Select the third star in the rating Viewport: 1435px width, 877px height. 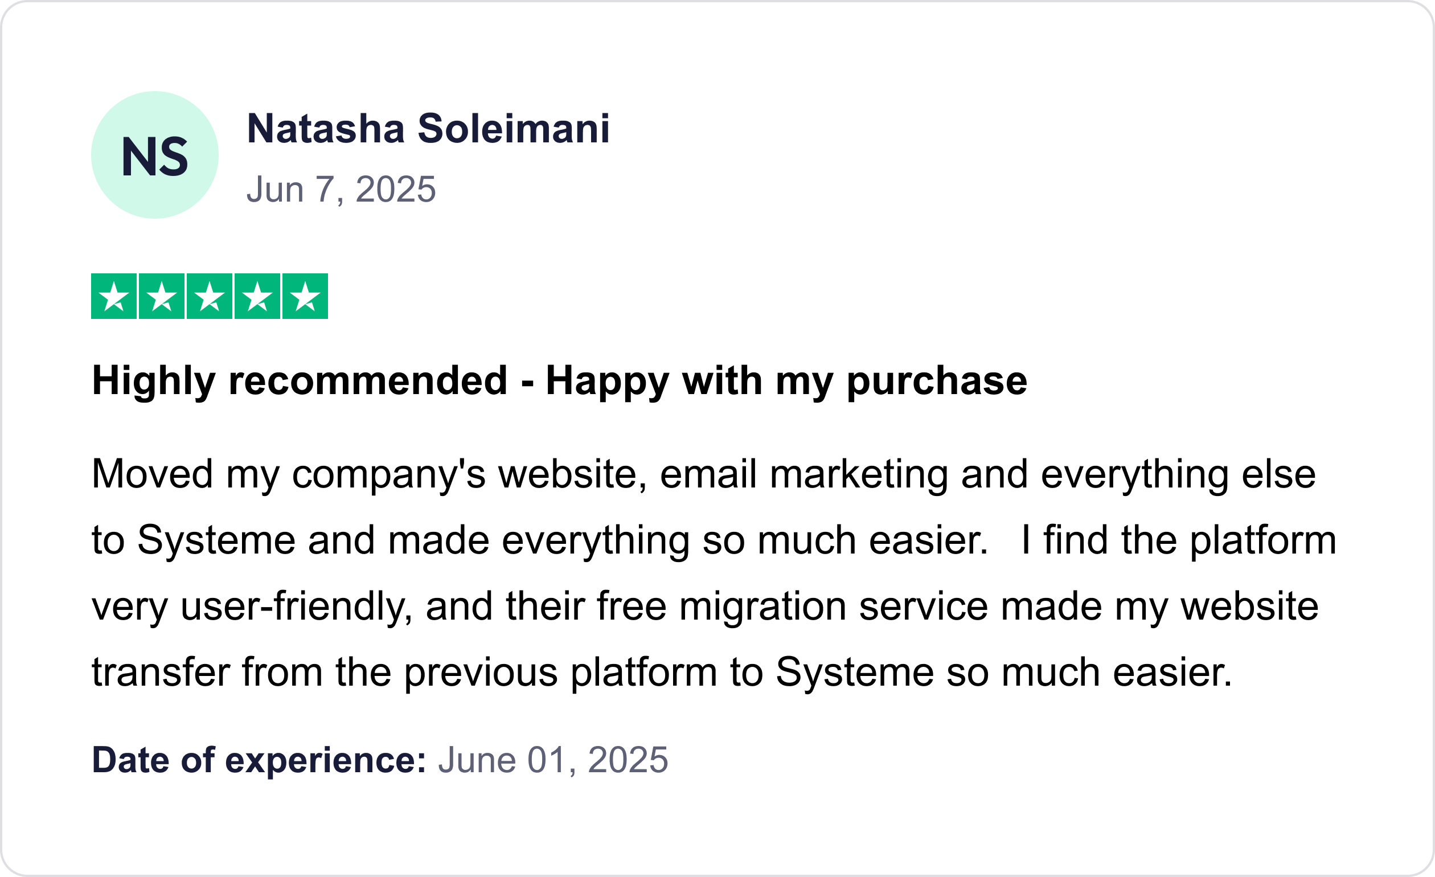[x=210, y=296]
